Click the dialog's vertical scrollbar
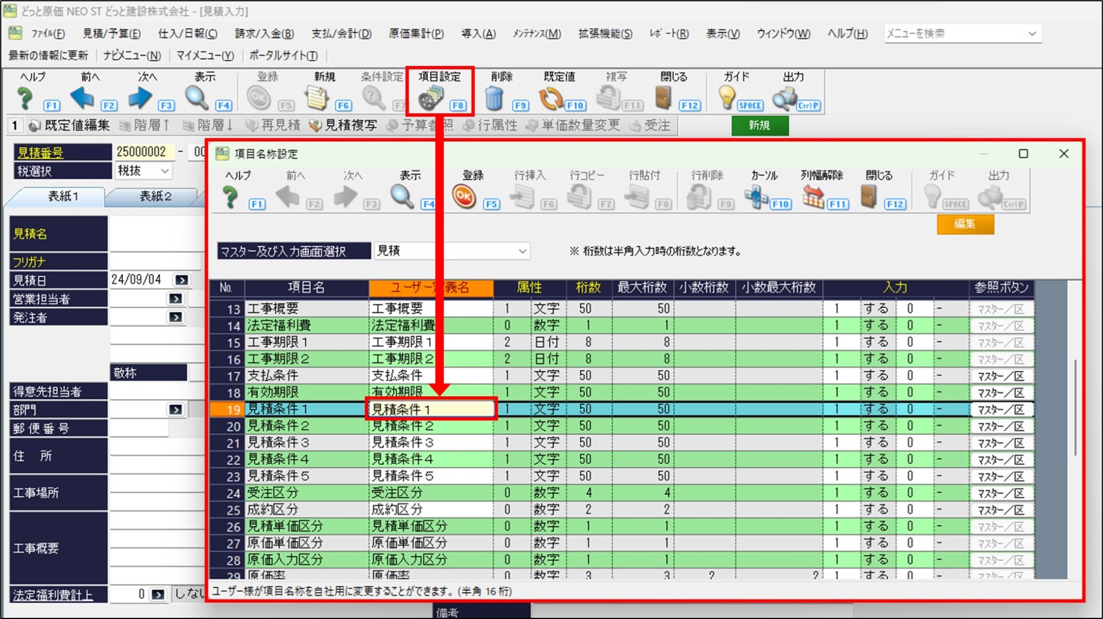The image size is (1103, 619). [1074, 408]
